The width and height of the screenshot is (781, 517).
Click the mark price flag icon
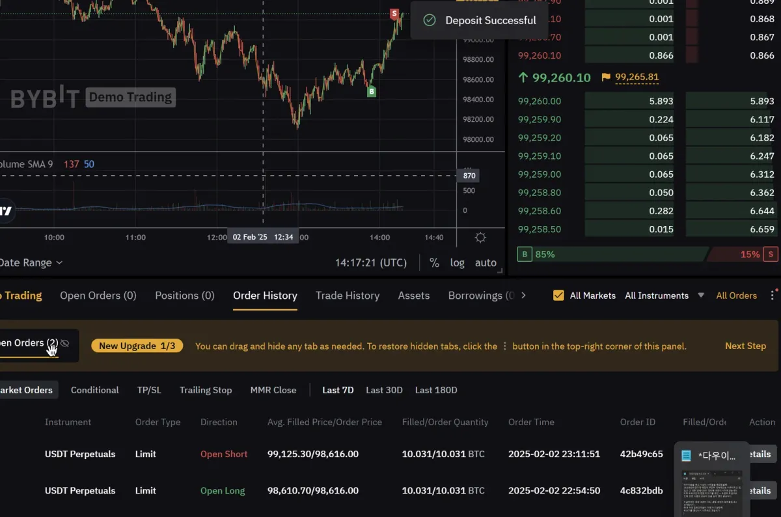606,77
